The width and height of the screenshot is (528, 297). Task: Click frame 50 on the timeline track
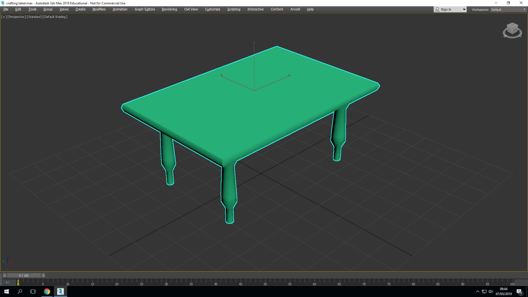coord(265,282)
